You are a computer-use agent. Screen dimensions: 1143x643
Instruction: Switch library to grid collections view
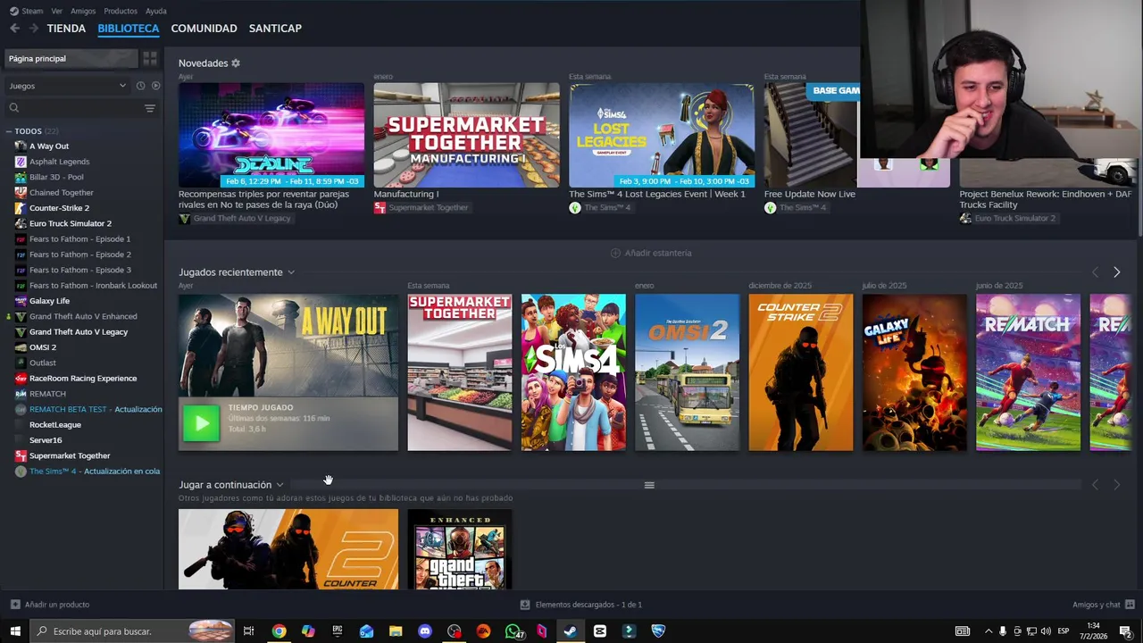(150, 58)
